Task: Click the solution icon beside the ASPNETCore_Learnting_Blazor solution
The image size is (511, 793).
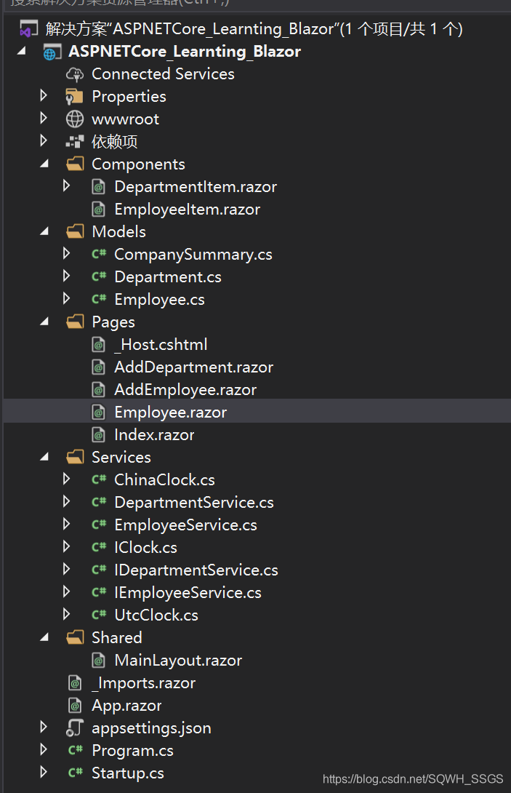Action: pos(28,29)
